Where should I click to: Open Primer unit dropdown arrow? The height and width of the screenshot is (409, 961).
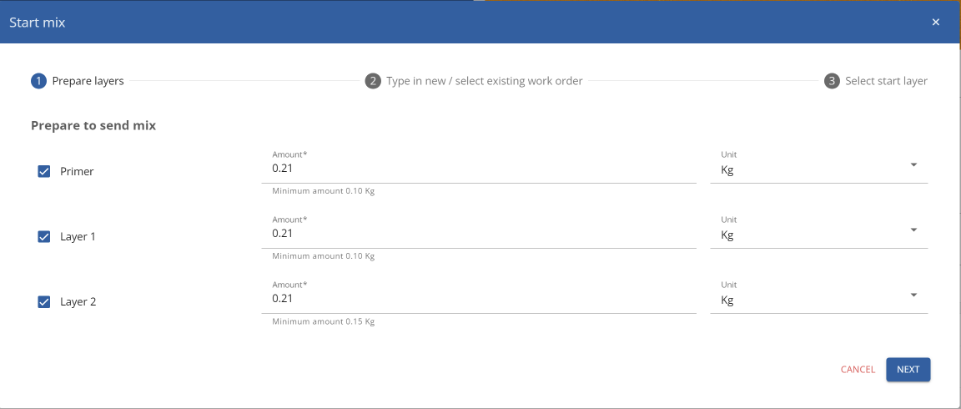(x=913, y=165)
